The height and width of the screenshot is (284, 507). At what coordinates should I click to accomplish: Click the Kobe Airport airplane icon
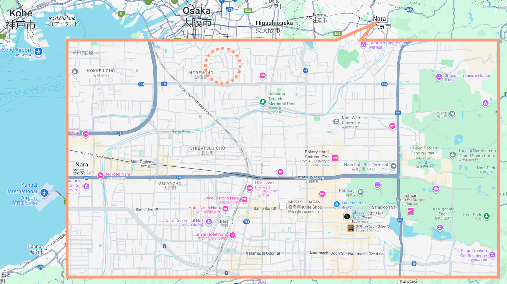(38, 51)
